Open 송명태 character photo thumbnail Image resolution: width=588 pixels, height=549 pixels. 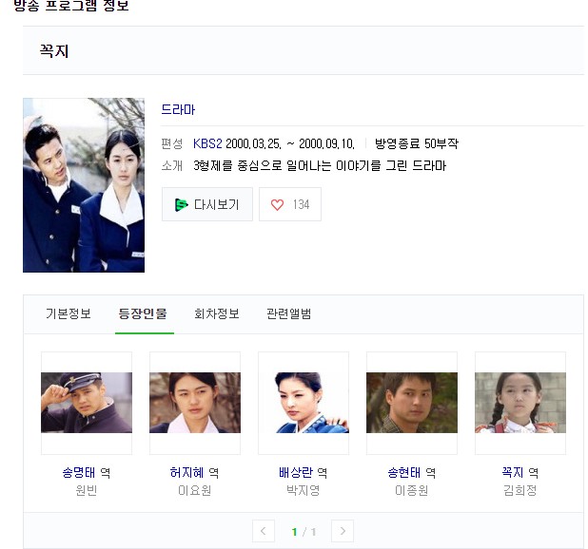coord(87,403)
